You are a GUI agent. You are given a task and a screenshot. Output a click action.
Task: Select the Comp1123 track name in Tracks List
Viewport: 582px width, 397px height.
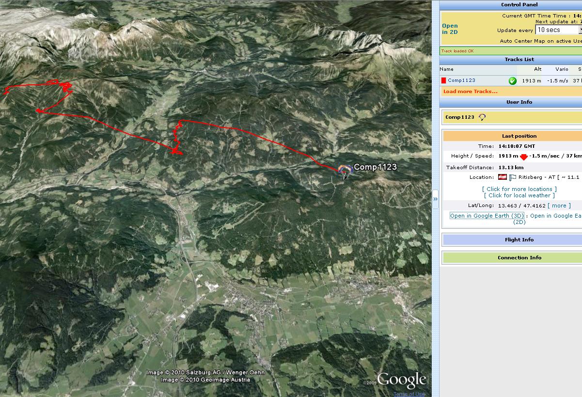point(461,80)
